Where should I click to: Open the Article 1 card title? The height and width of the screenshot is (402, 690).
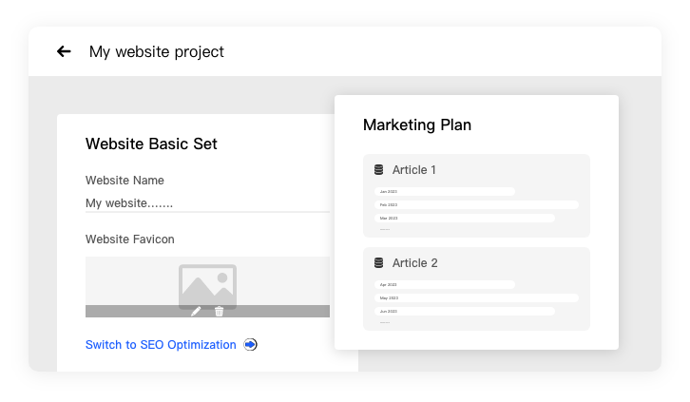click(414, 170)
